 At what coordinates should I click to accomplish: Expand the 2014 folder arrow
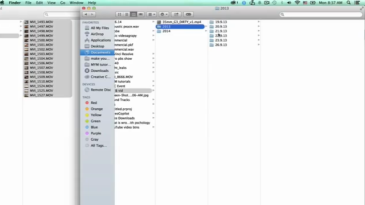tap(206, 31)
